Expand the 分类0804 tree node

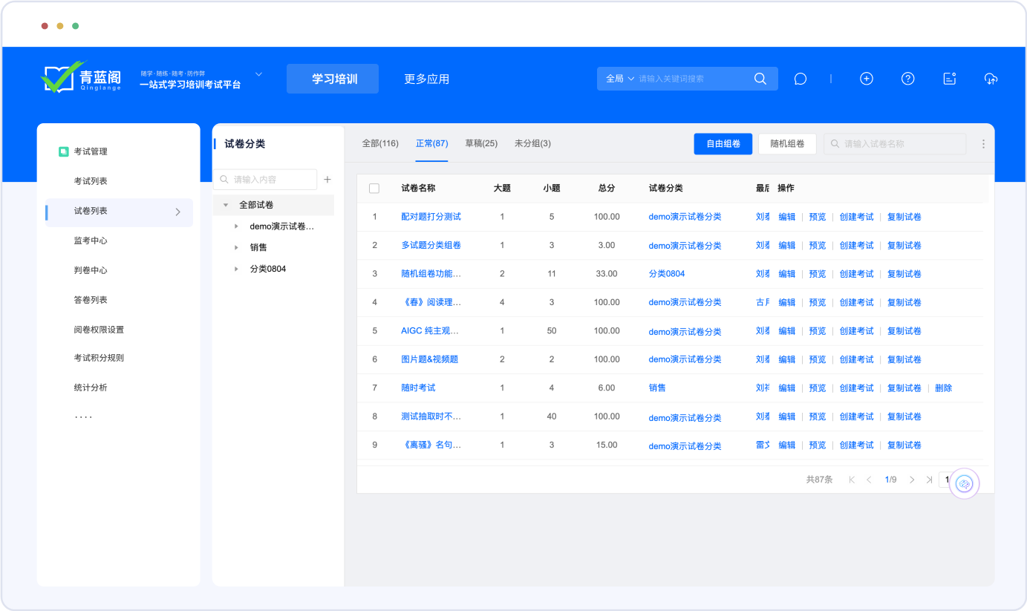(x=236, y=269)
